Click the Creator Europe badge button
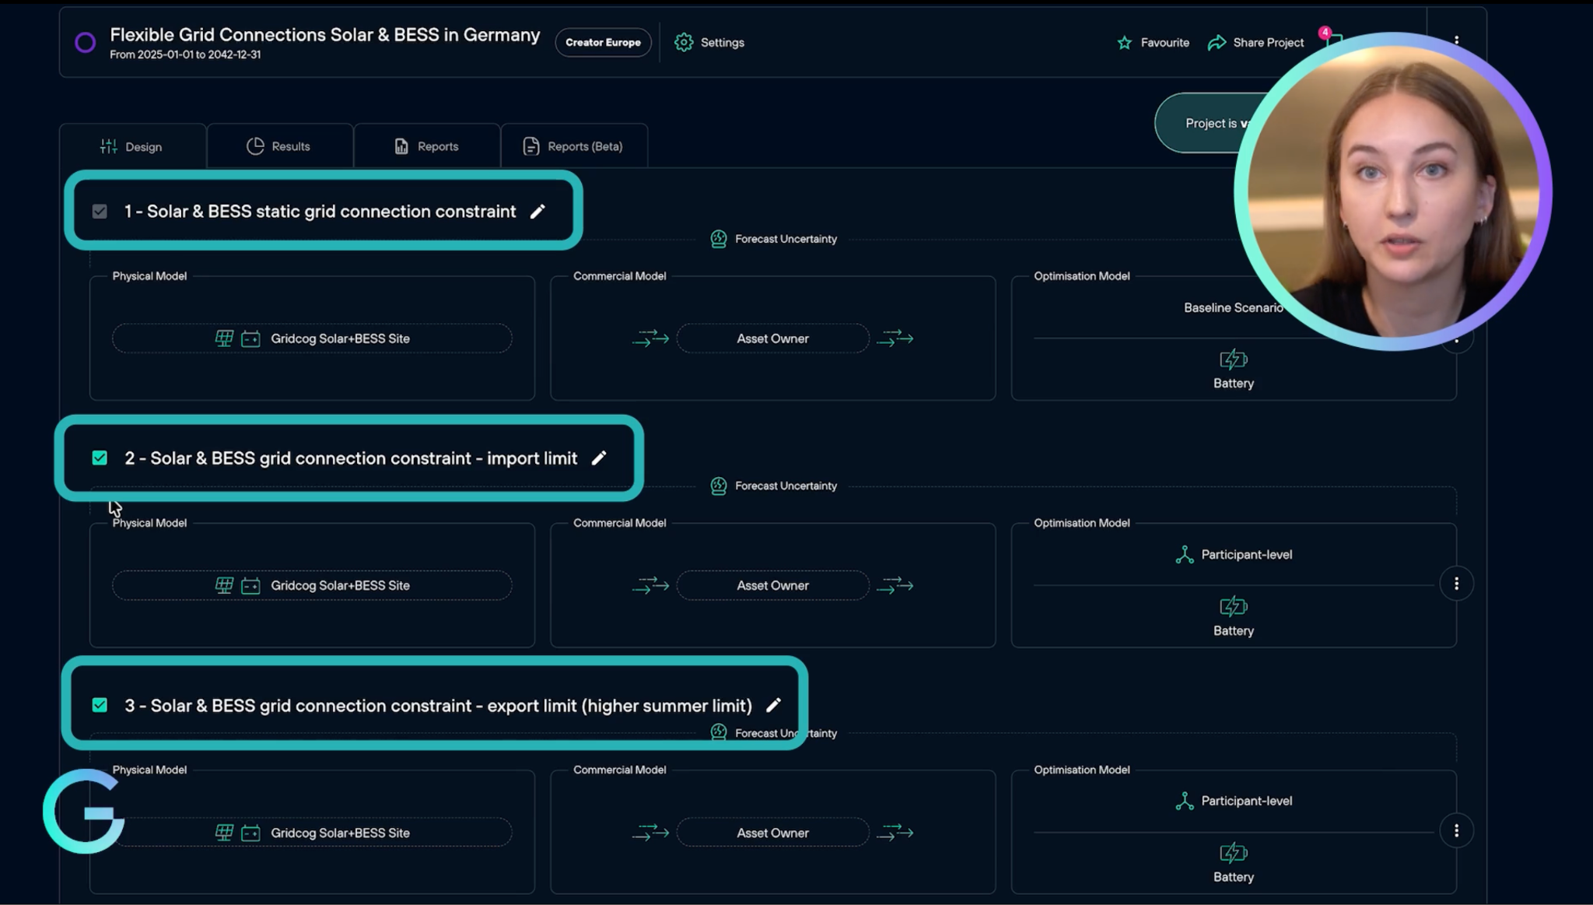 [603, 43]
